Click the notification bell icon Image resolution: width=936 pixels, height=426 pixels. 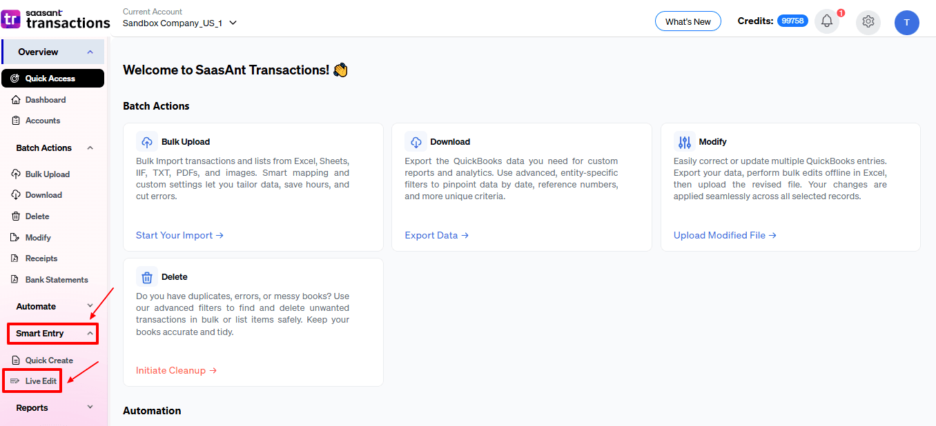pyautogui.click(x=827, y=21)
